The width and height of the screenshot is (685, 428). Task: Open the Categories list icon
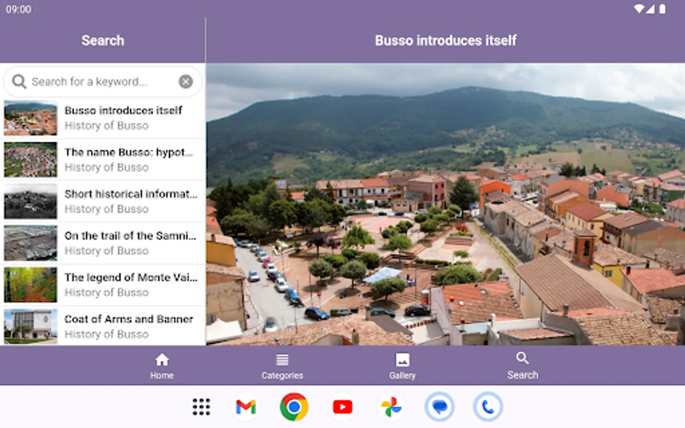pos(282,360)
